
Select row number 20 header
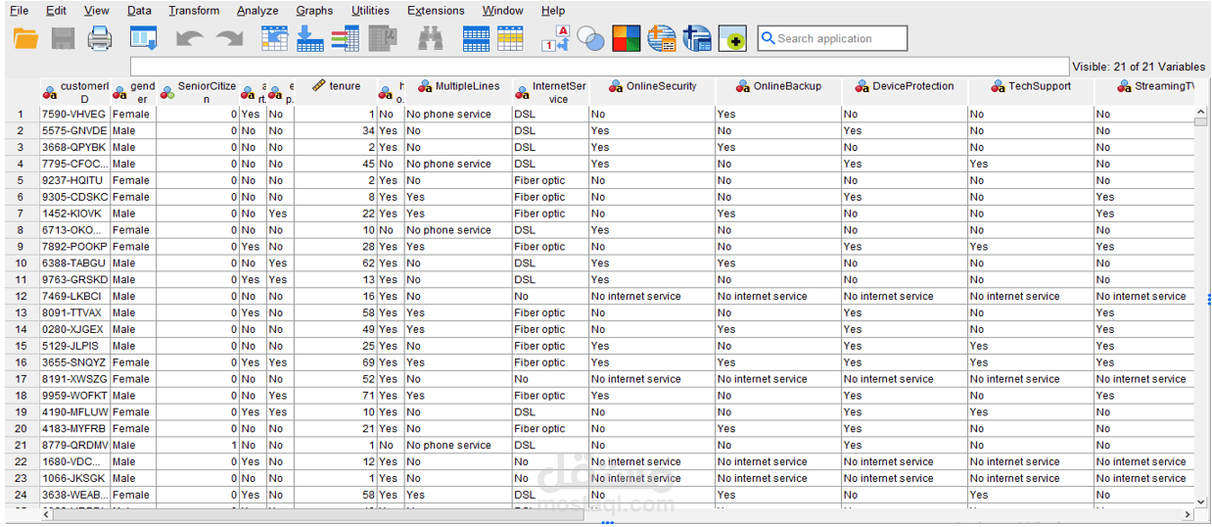click(x=21, y=428)
